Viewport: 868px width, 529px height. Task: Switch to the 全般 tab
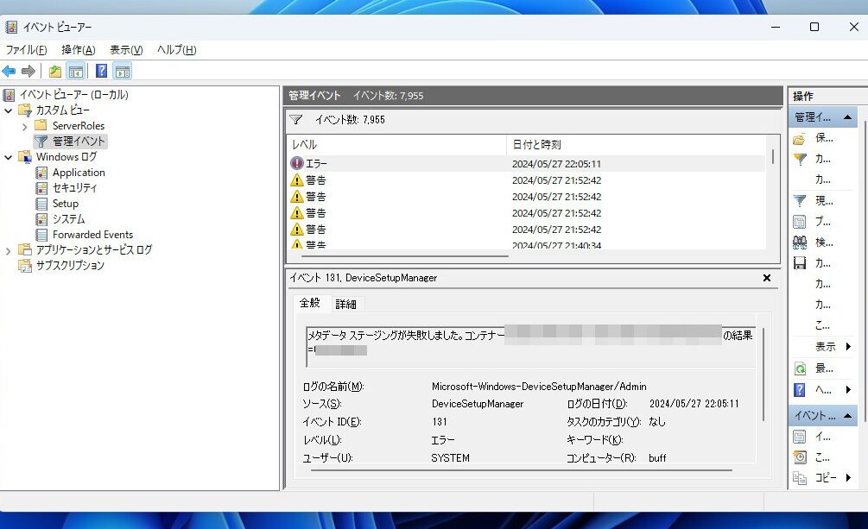click(x=310, y=303)
